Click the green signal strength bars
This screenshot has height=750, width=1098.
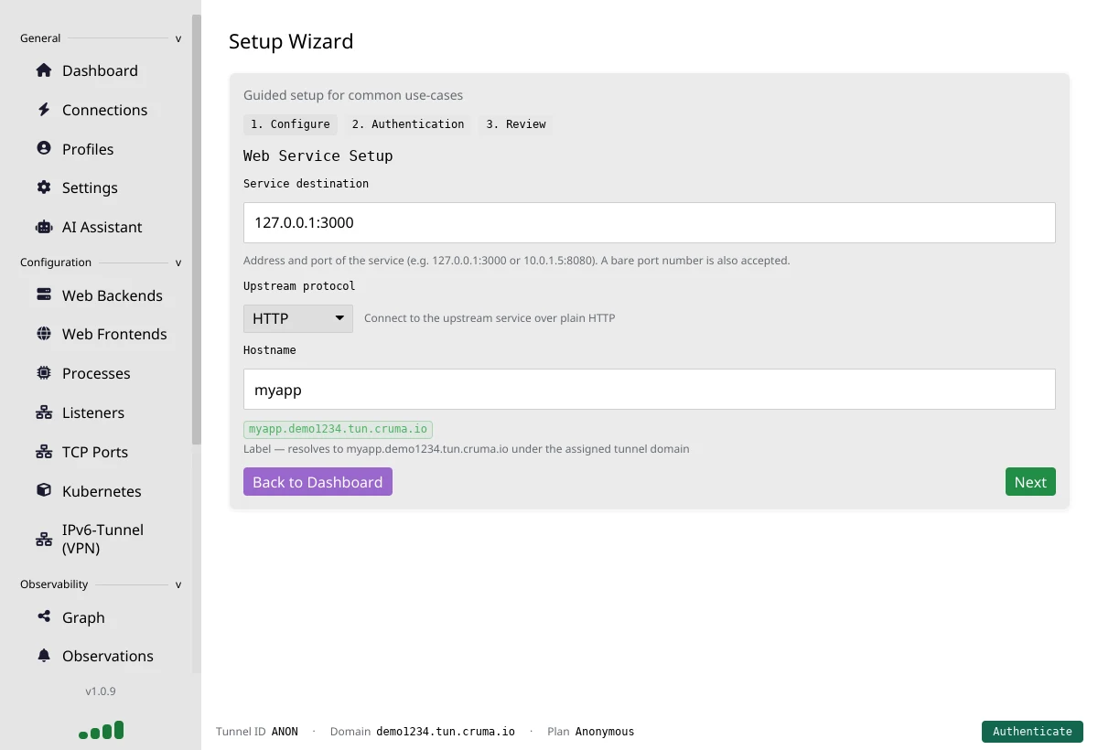[102, 730]
